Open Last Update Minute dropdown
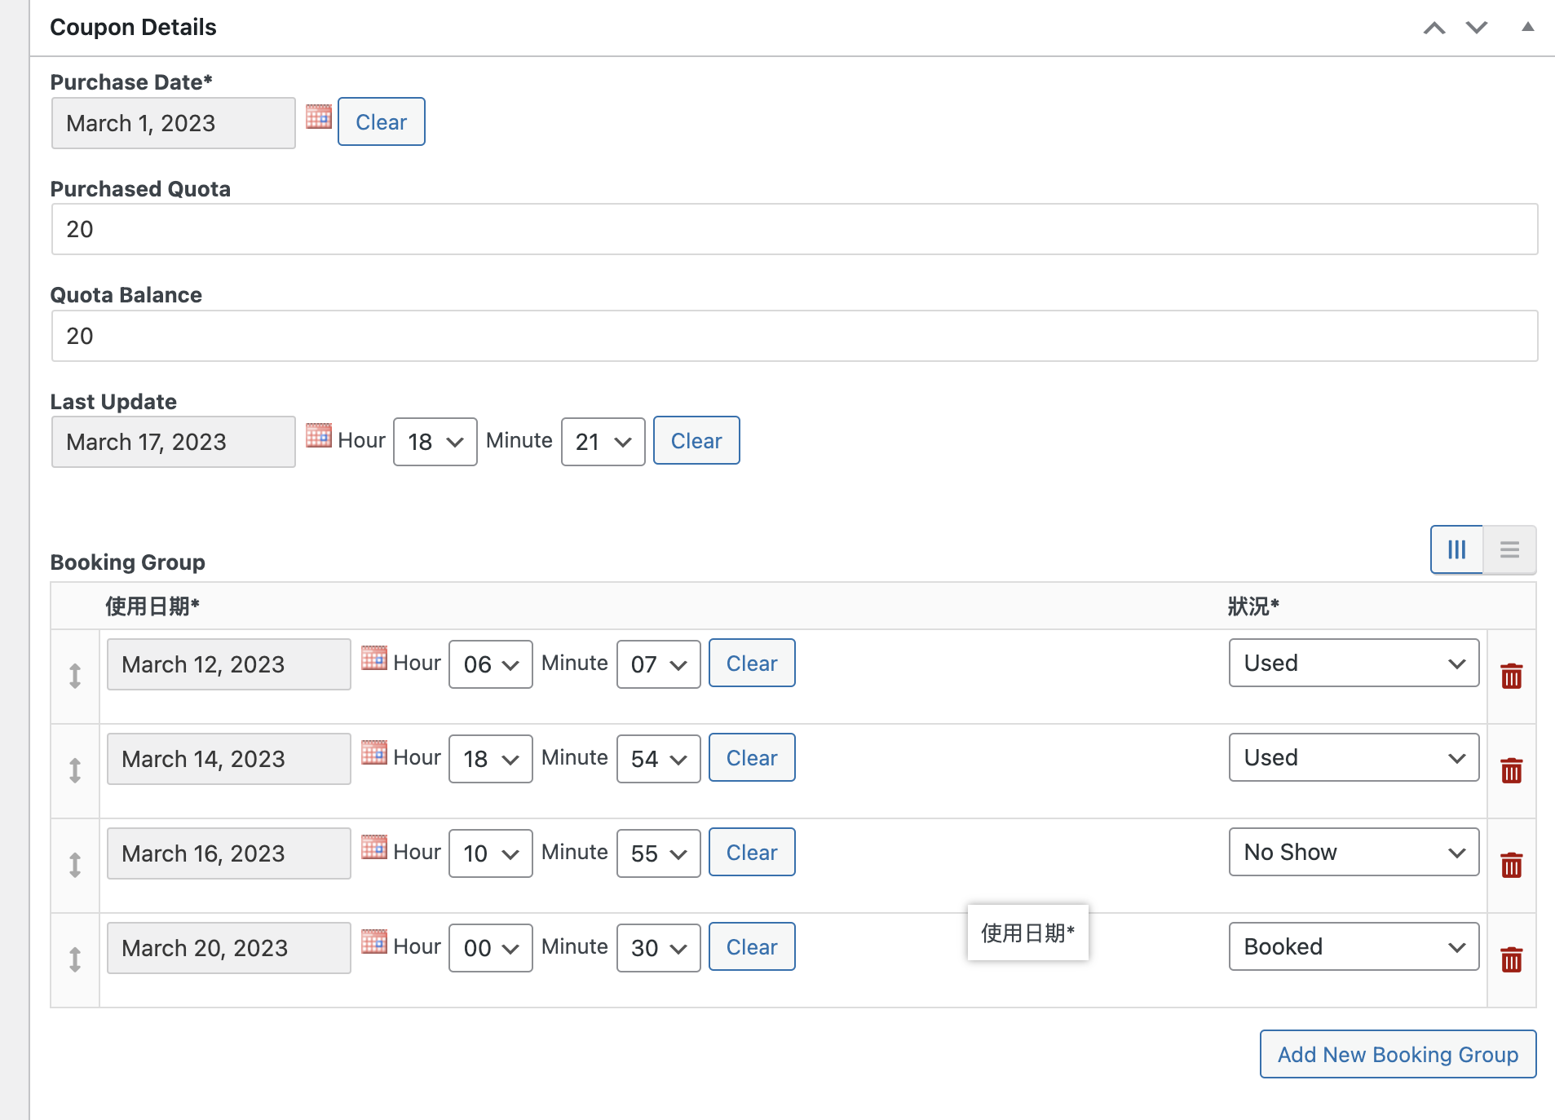Screen dimensions: 1555x1120 (x=603, y=441)
